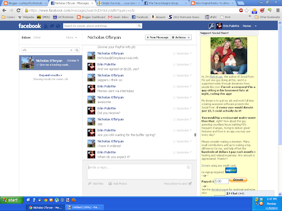Click the browser Forward arrow
Viewport: 282px width, 211px height.
[11, 11]
